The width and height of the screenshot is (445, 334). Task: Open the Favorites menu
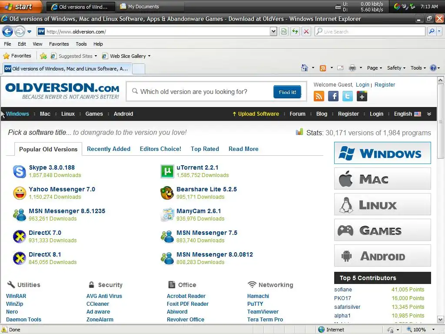59,44
